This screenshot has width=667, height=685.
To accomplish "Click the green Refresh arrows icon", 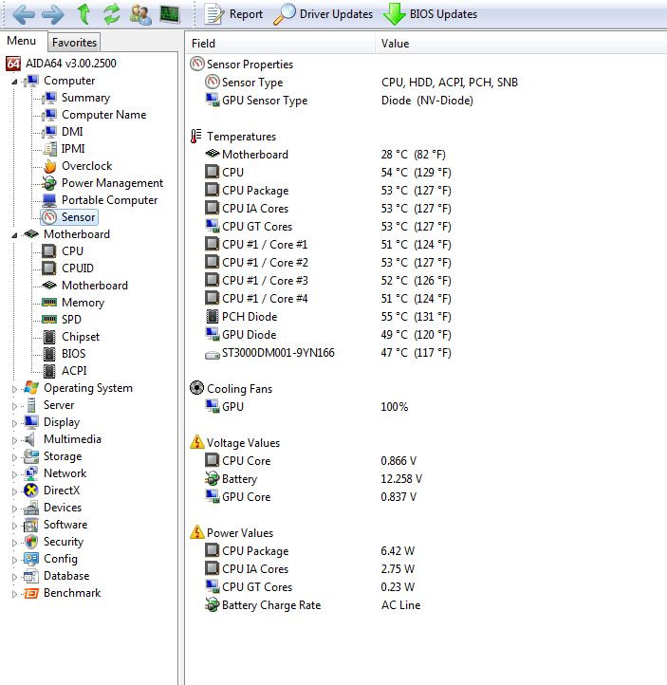I will click(x=112, y=14).
